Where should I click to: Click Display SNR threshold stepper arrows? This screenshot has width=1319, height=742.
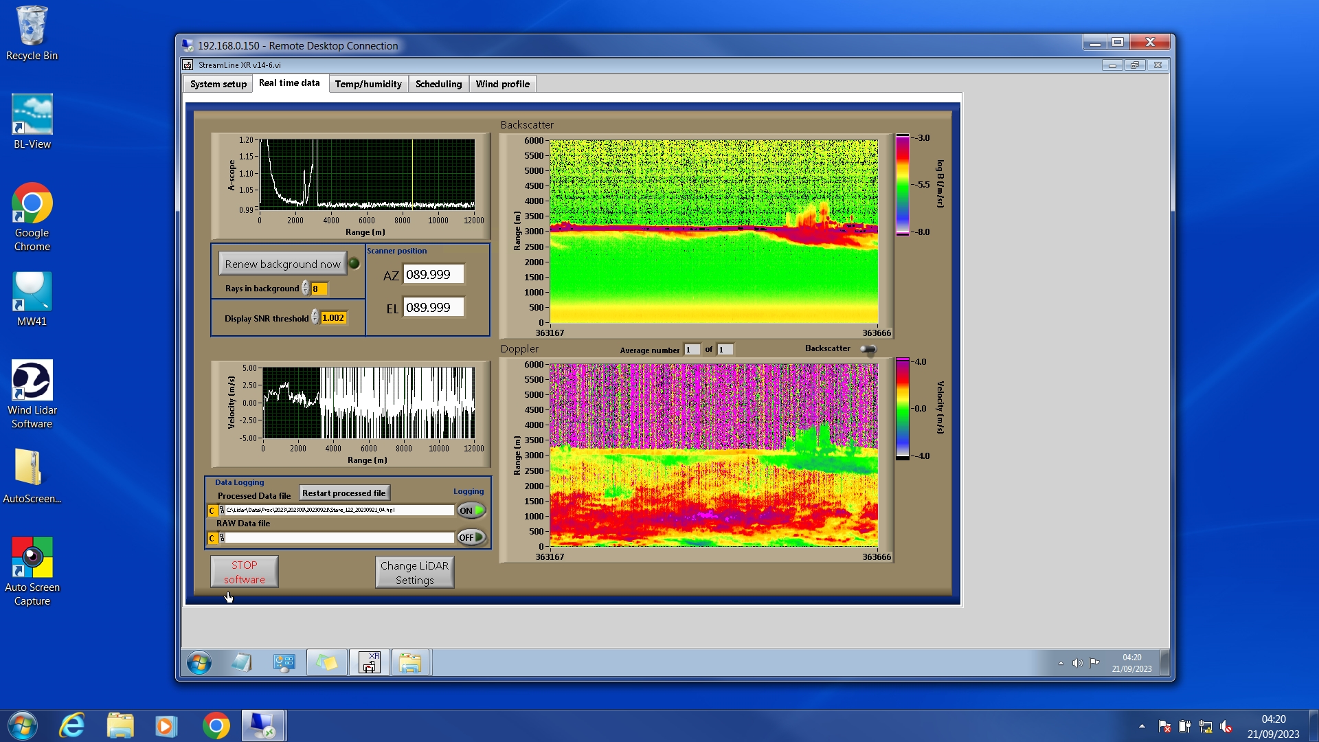(315, 317)
